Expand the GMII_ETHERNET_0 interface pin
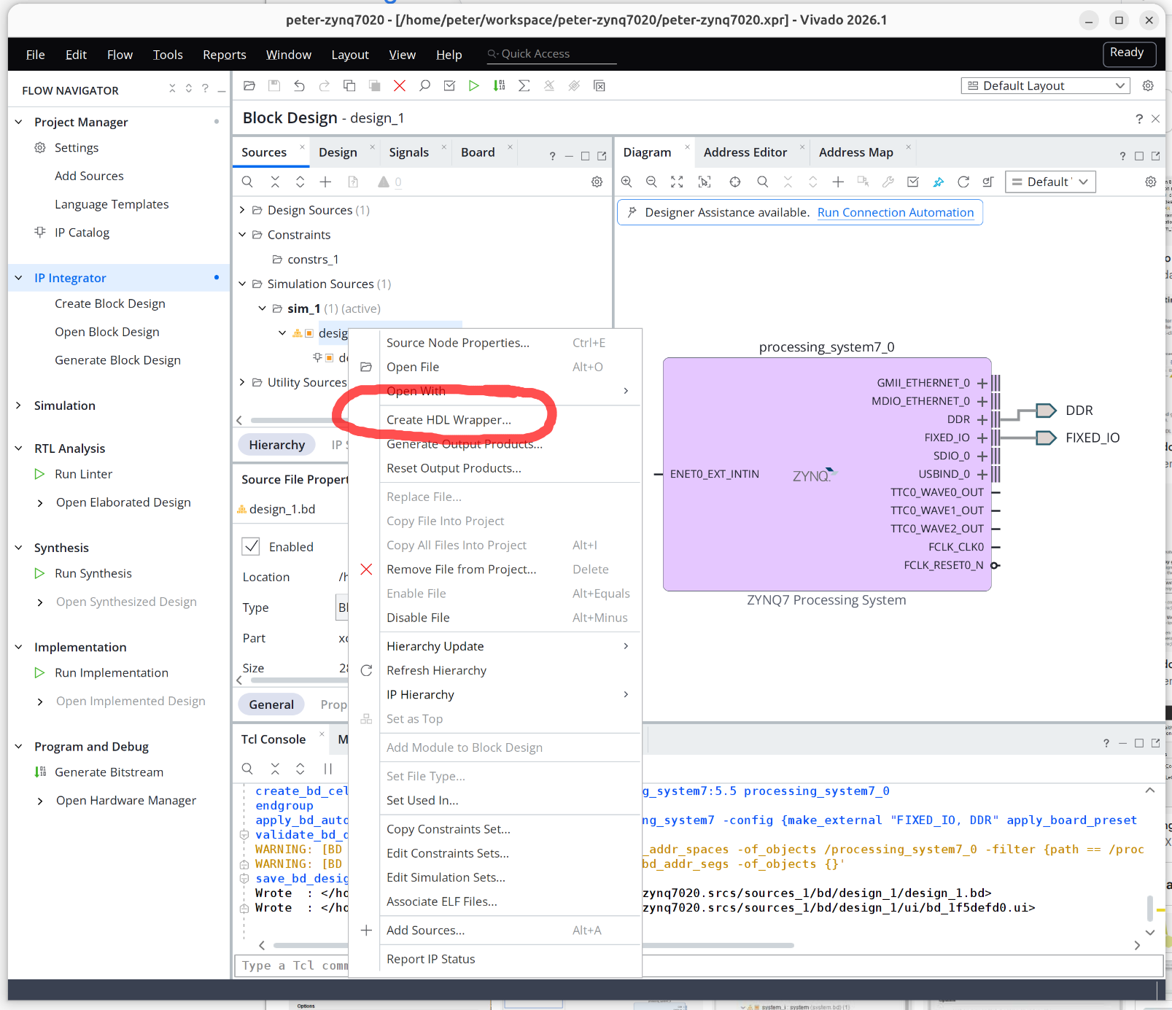Screen dimensions: 1172x1010 (x=982, y=383)
